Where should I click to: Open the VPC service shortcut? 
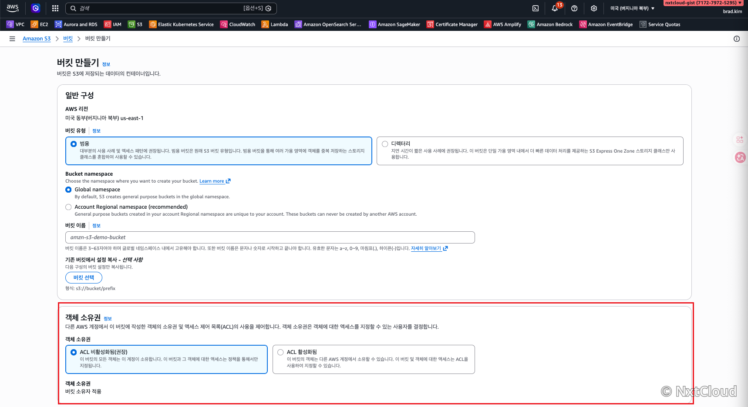tap(16, 24)
